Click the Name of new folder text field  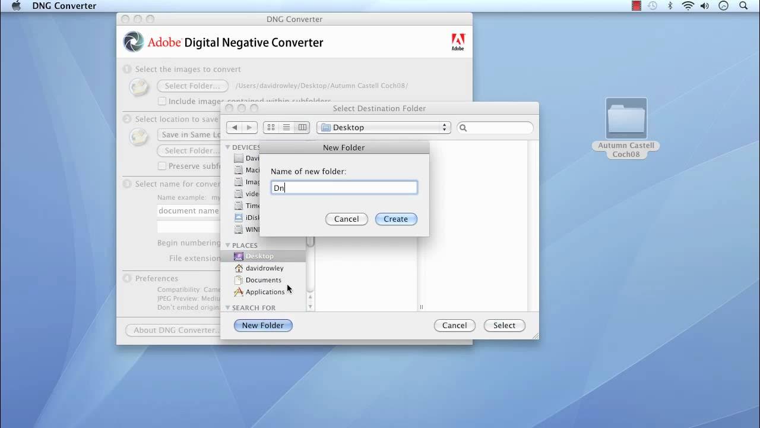tap(344, 188)
